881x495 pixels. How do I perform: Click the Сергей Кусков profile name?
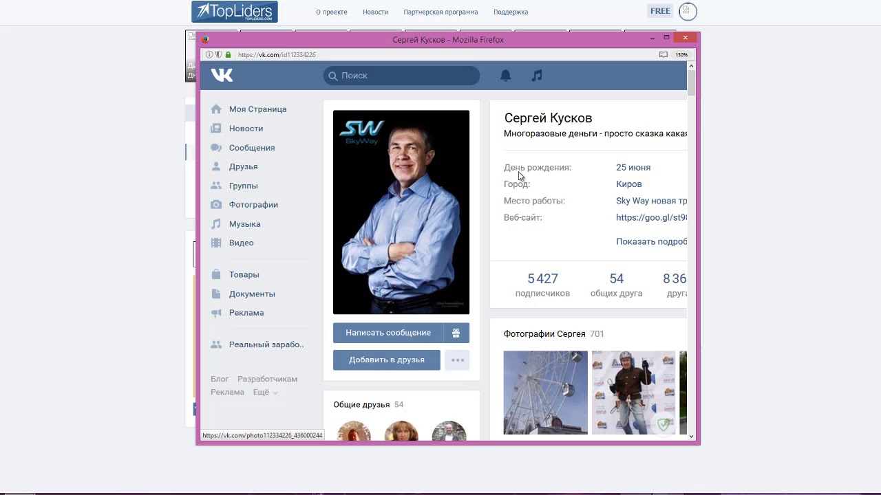[x=548, y=118]
